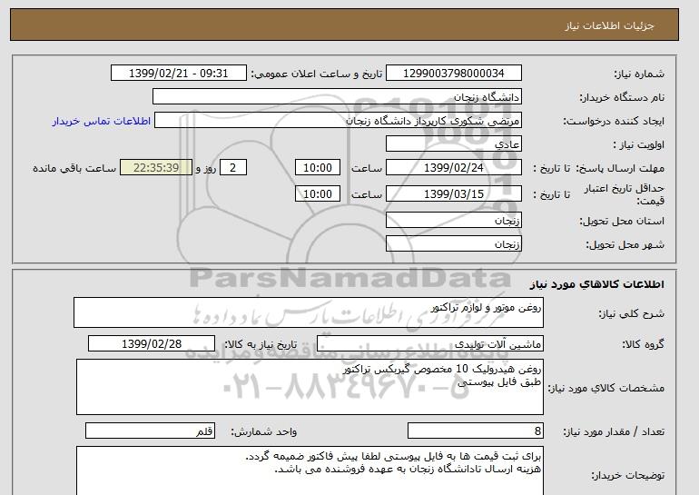This screenshot has height=495, width=699.
Task: Click quantity field showing 8
Action: click(x=475, y=431)
